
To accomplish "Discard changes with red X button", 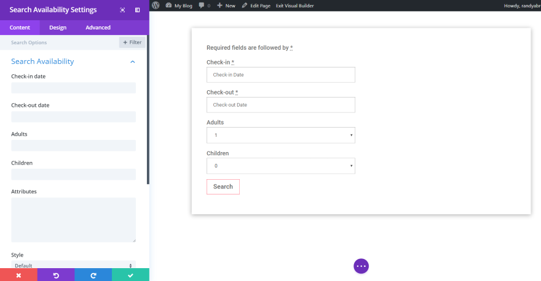I will 18,275.
